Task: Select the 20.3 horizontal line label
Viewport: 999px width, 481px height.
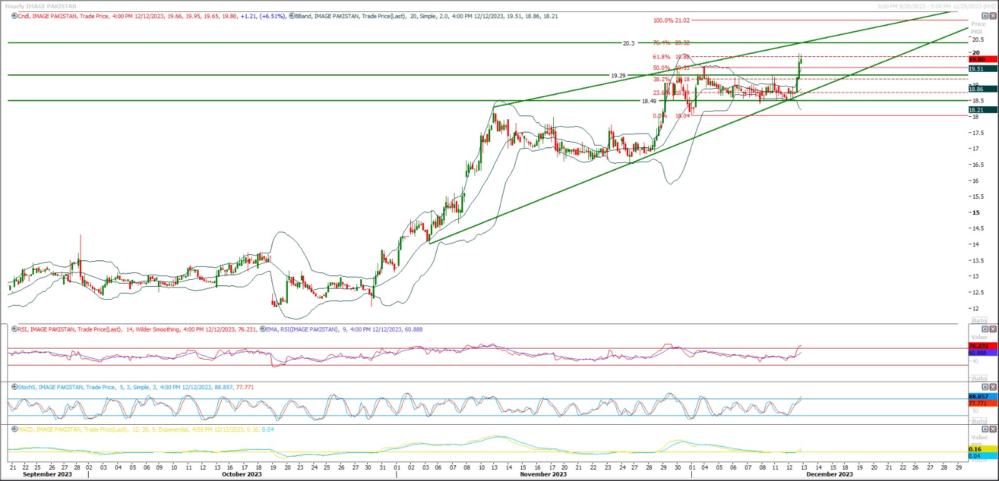Action: coord(628,43)
